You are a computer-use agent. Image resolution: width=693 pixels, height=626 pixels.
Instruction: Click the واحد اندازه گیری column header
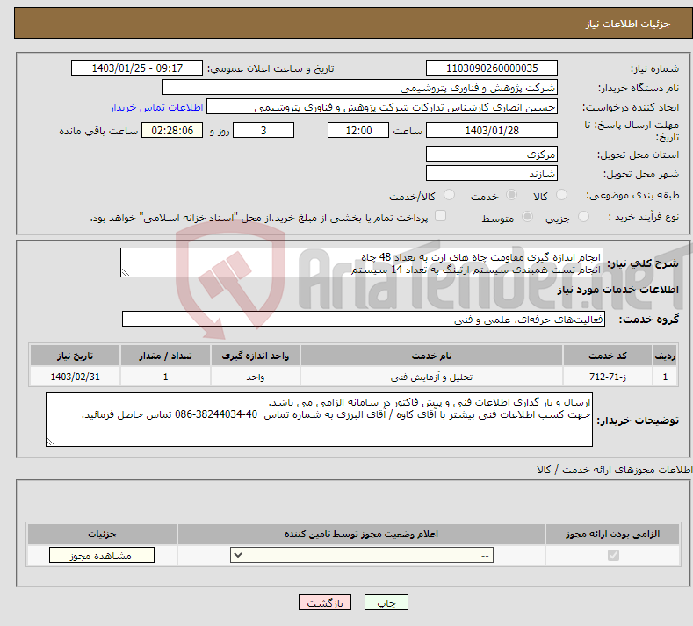click(x=255, y=356)
